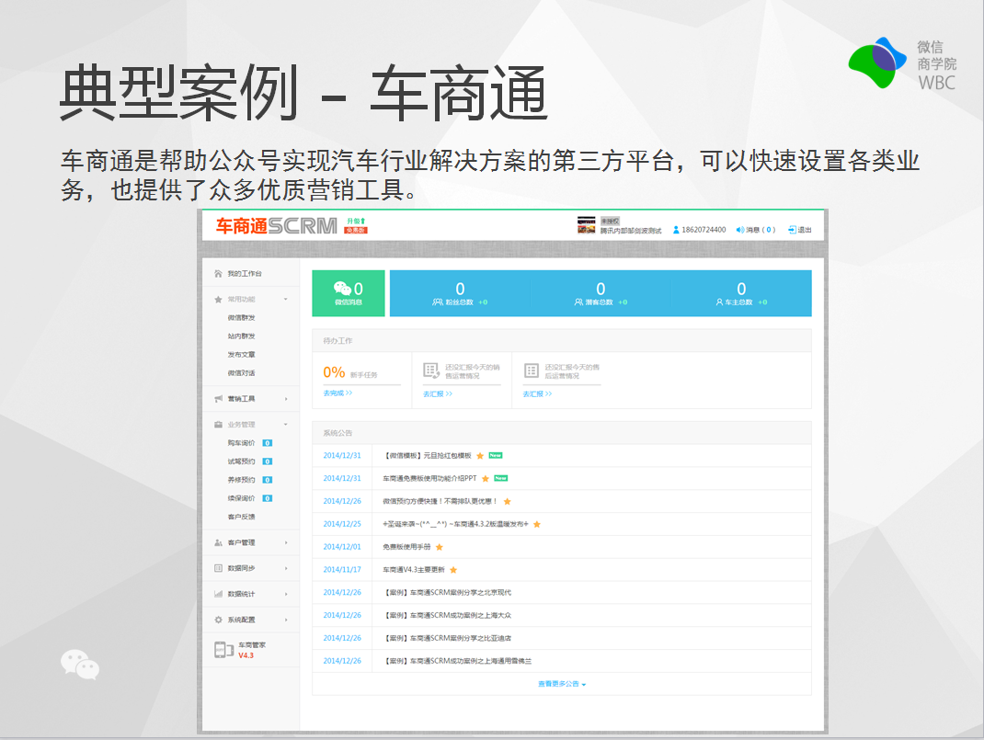Open 续保询价 in the sidebar

click(x=241, y=498)
